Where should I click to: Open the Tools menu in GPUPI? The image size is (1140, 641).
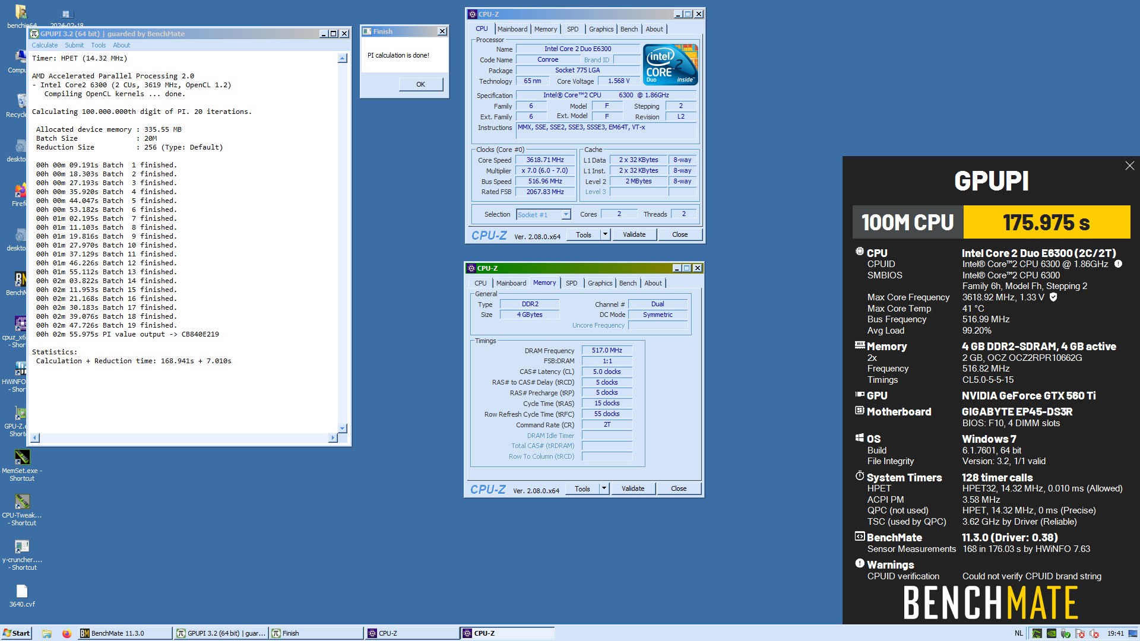coord(99,45)
